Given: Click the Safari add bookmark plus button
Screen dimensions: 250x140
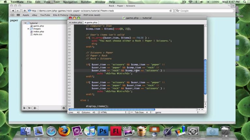Looking at the screenshot, I should pos(24,11).
